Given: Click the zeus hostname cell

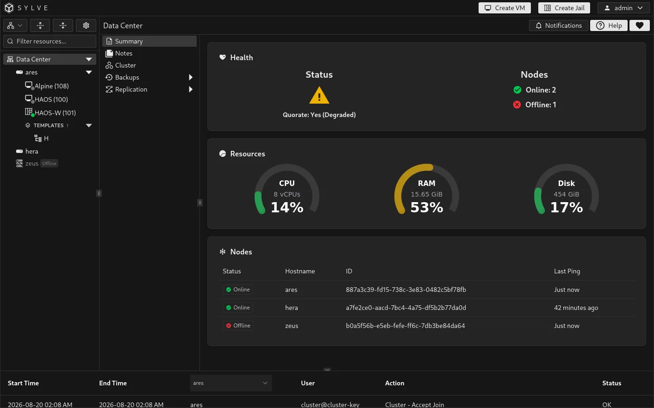Looking at the screenshot, I should 292,326.
